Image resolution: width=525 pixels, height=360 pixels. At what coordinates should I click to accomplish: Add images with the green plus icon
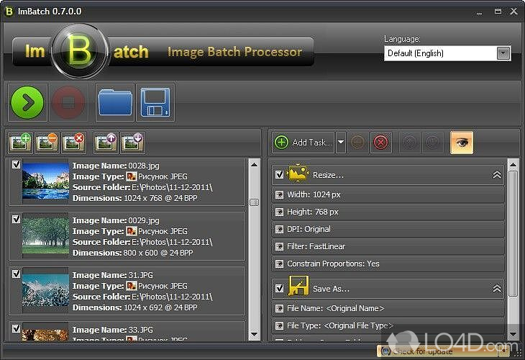click(21, 143)
